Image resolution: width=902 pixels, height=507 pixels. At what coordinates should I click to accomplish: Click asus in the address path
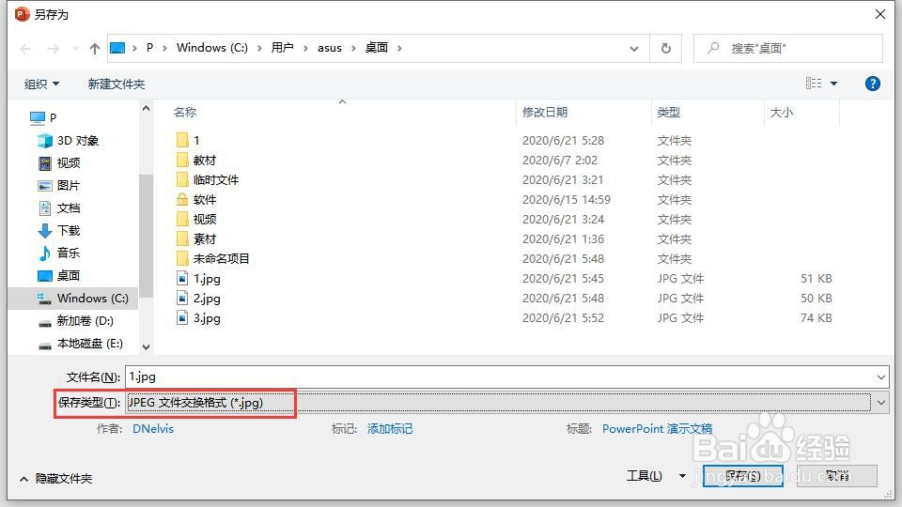point(330,48)
